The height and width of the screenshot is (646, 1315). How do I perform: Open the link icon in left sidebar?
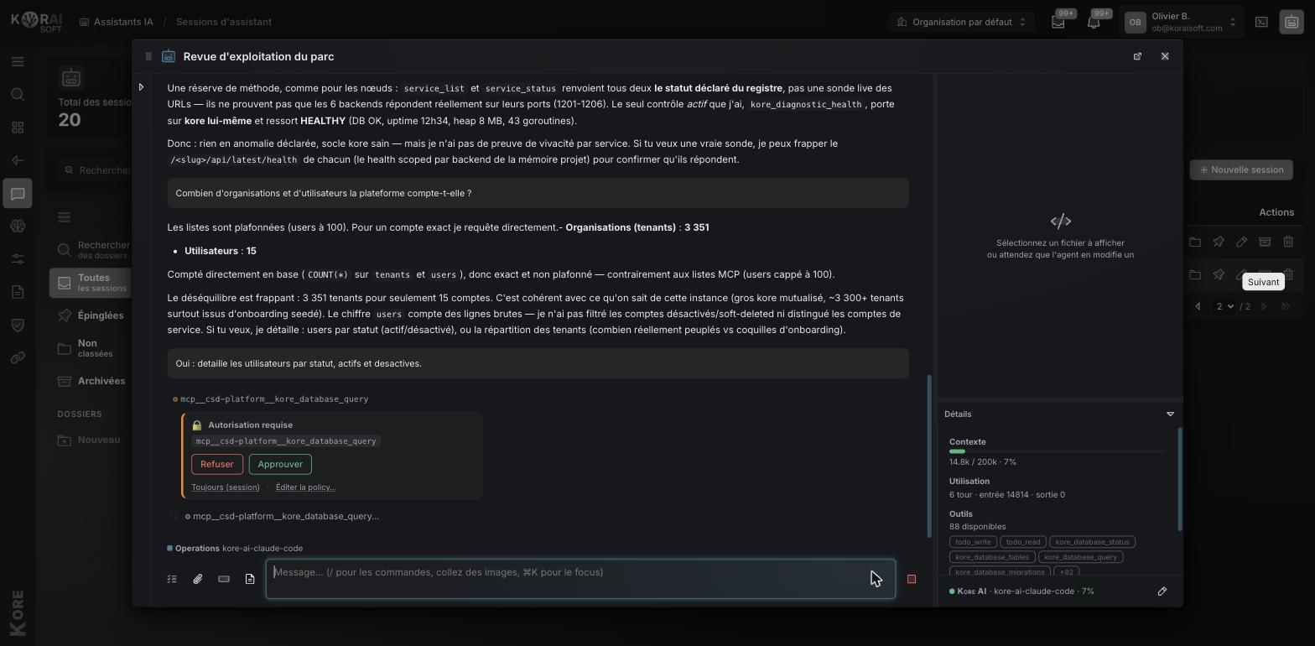tap(18, 357)
